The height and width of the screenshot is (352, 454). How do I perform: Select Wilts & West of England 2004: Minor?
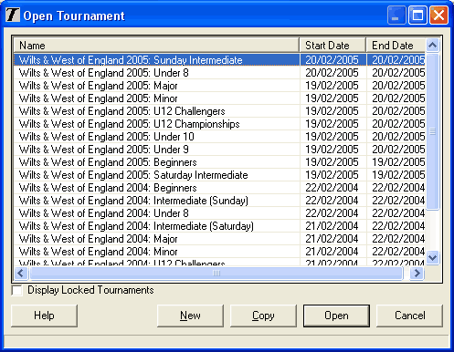[219, 252]
